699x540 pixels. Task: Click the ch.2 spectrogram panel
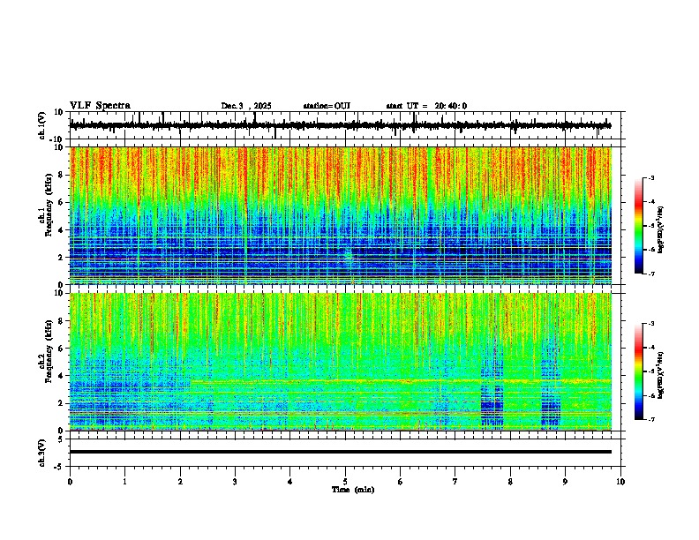[341, 362]
